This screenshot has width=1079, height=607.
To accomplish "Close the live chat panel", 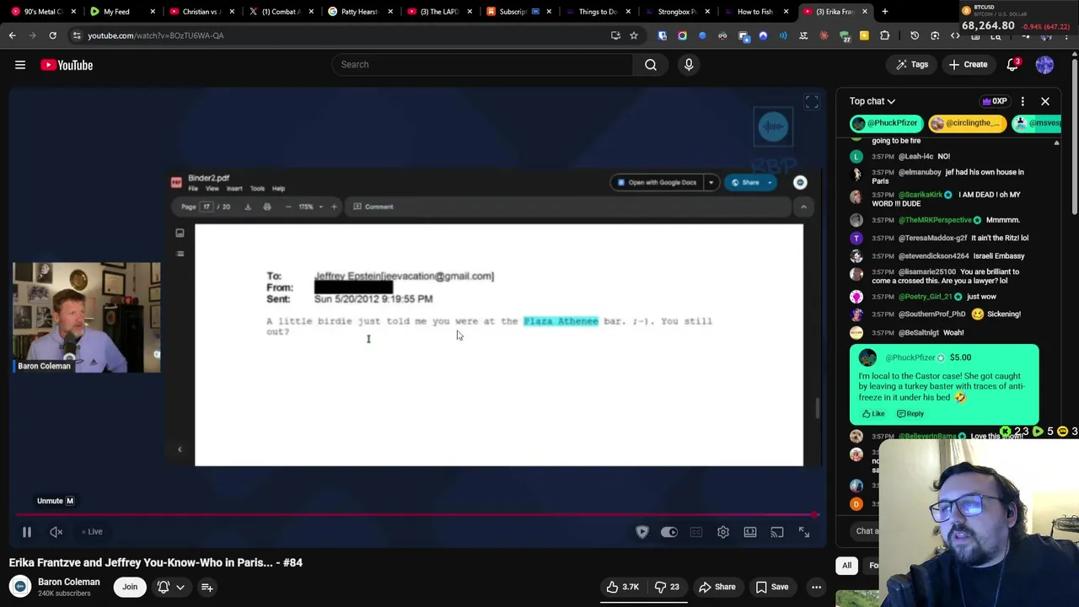I will tap(1045, 101).
